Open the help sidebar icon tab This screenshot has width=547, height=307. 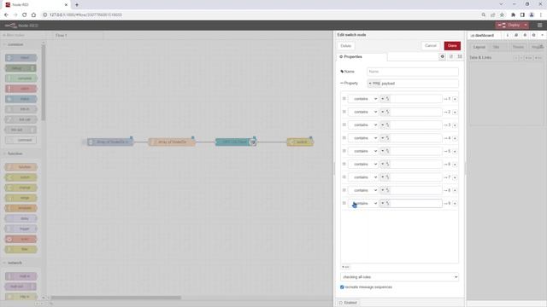[x=516, y=35]
